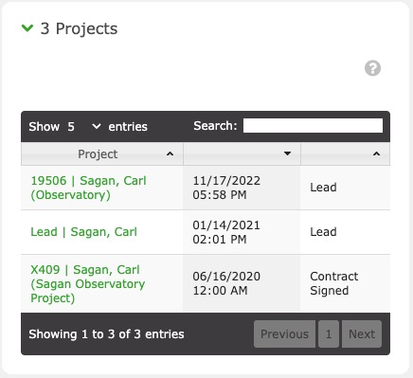Select the 01/14/2021 02:01 PM date cell
The height and width of the screenshot is (378, 413).
242,232
